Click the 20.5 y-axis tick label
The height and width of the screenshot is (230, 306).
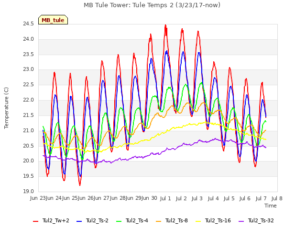click(29, 146)
